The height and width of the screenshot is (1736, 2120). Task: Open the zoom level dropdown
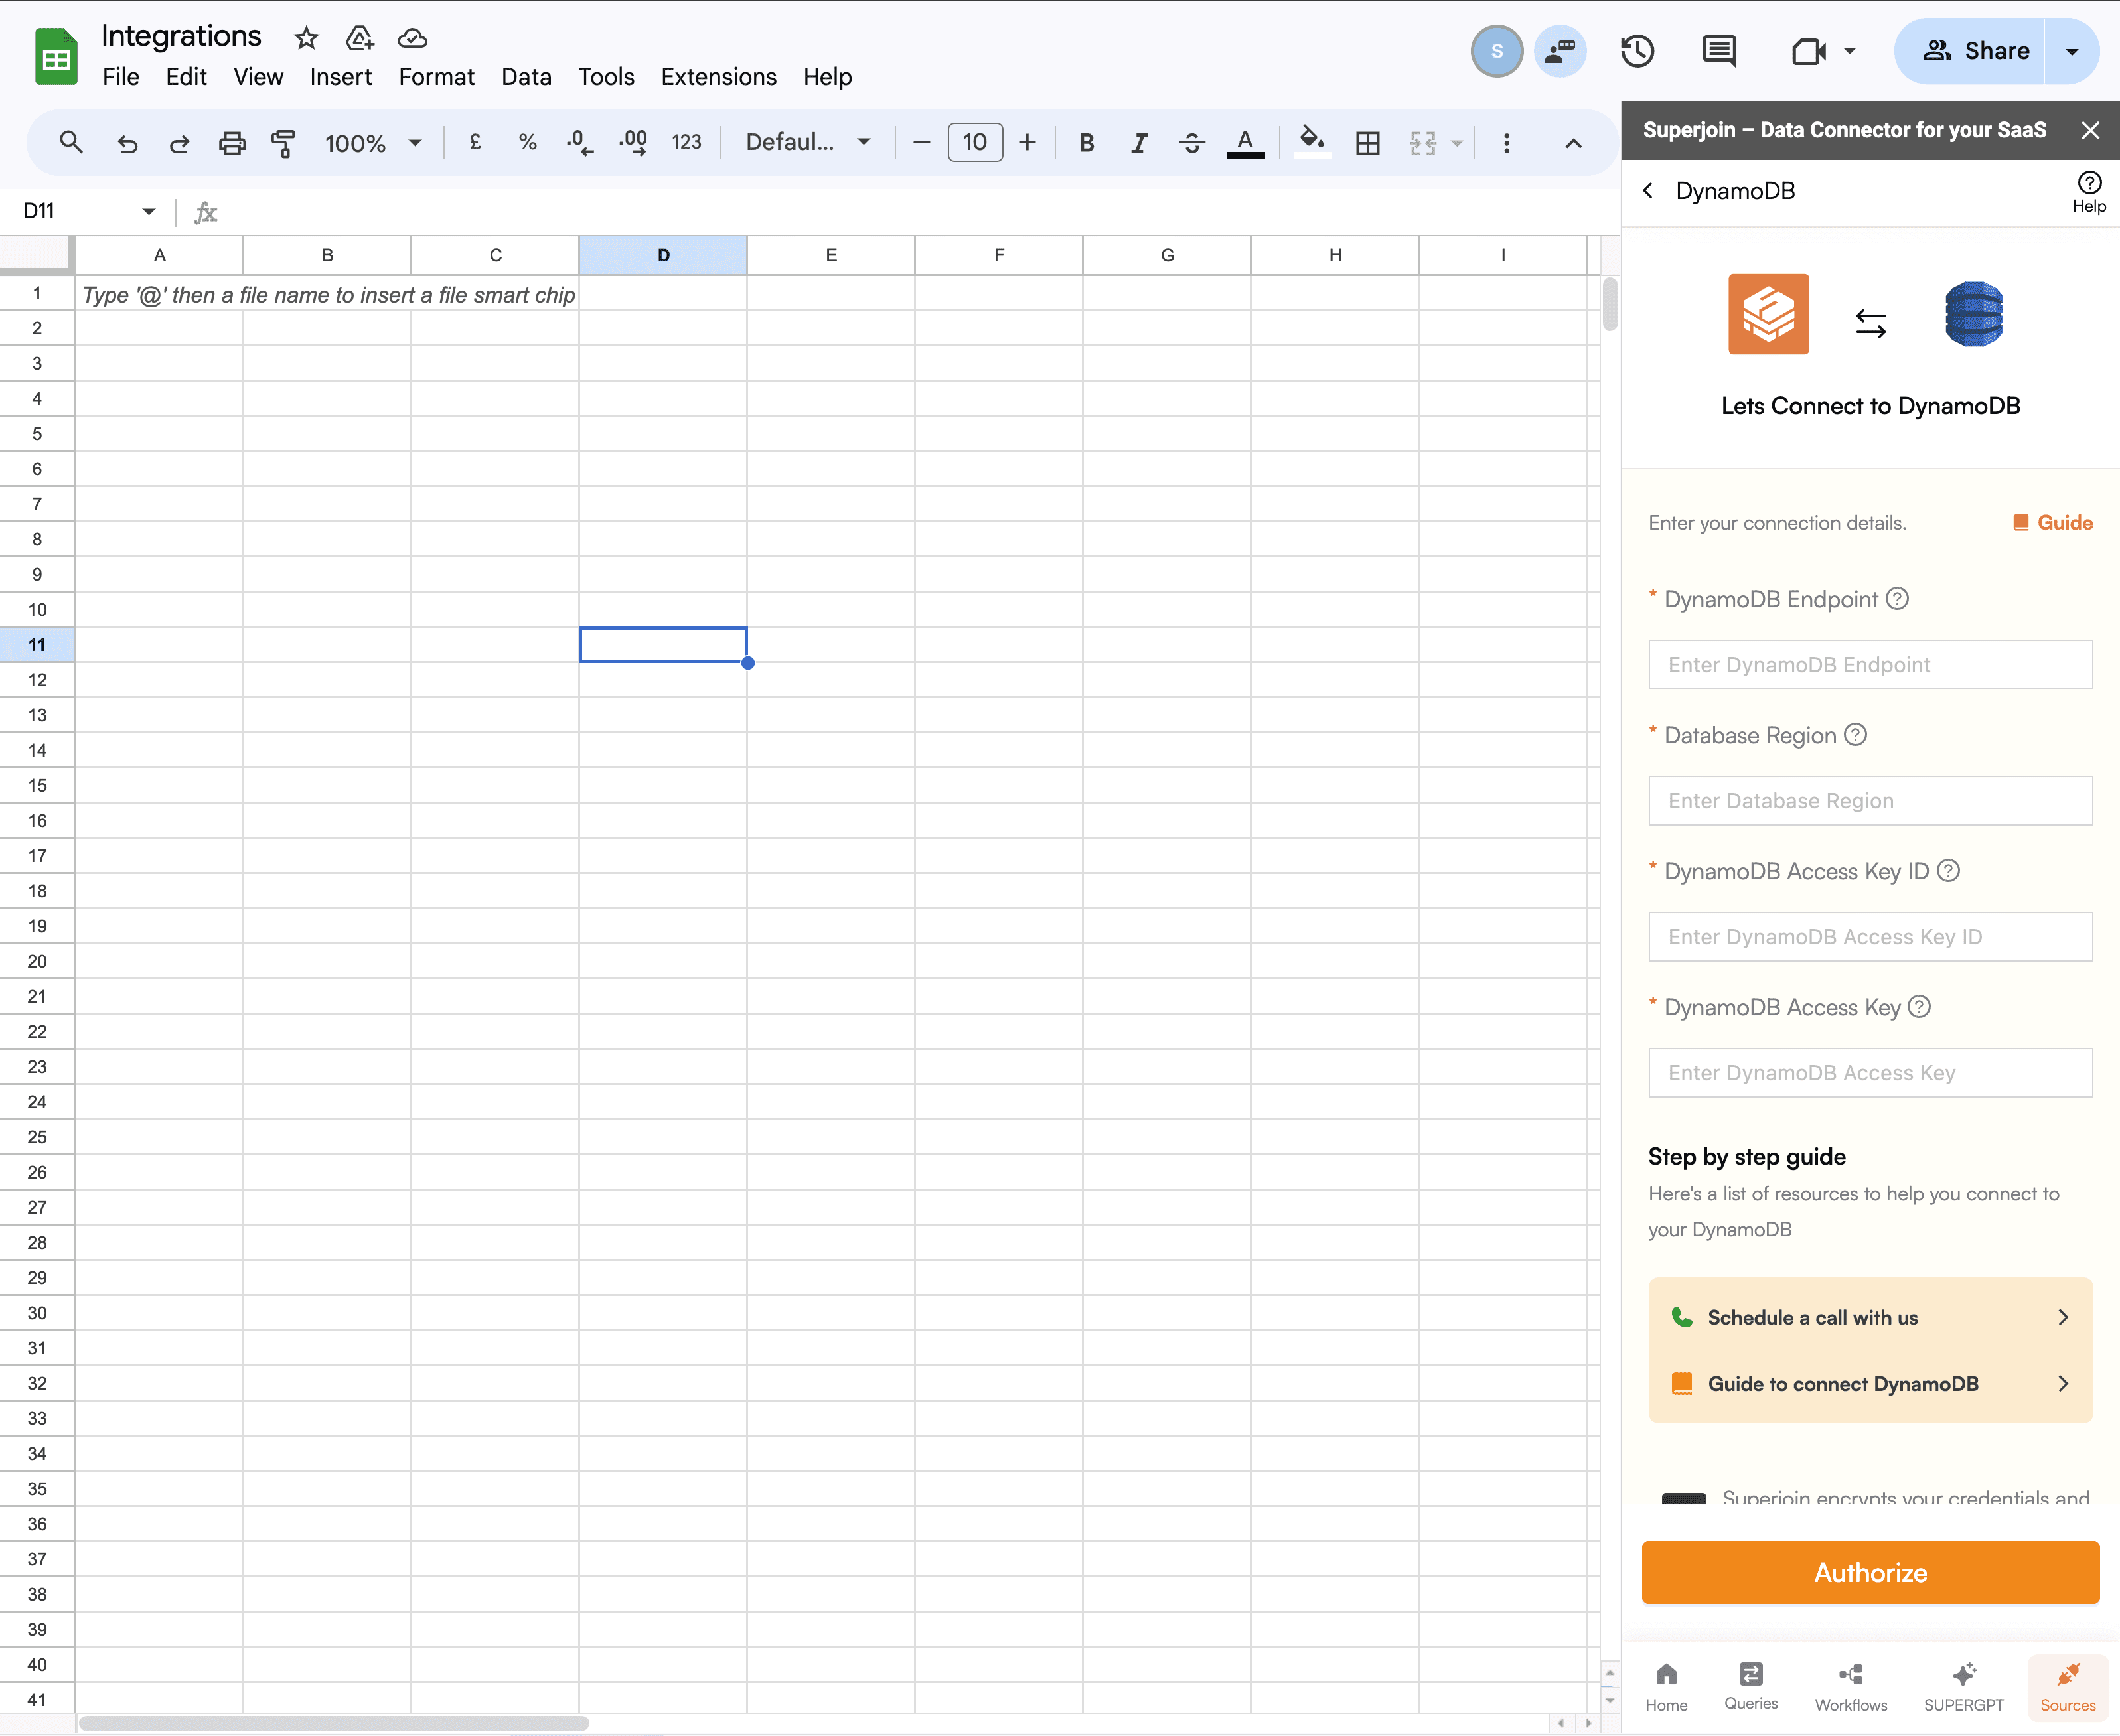pyautogui.click(x=373, y=143)
